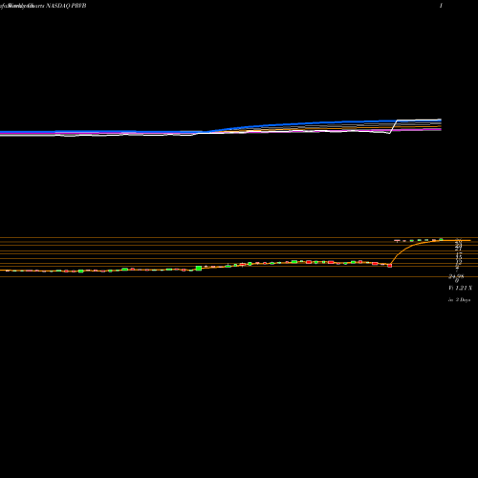Click the wide pink candle right after the gap
Screen dimensions: 478x478
(x=397, y=241)
